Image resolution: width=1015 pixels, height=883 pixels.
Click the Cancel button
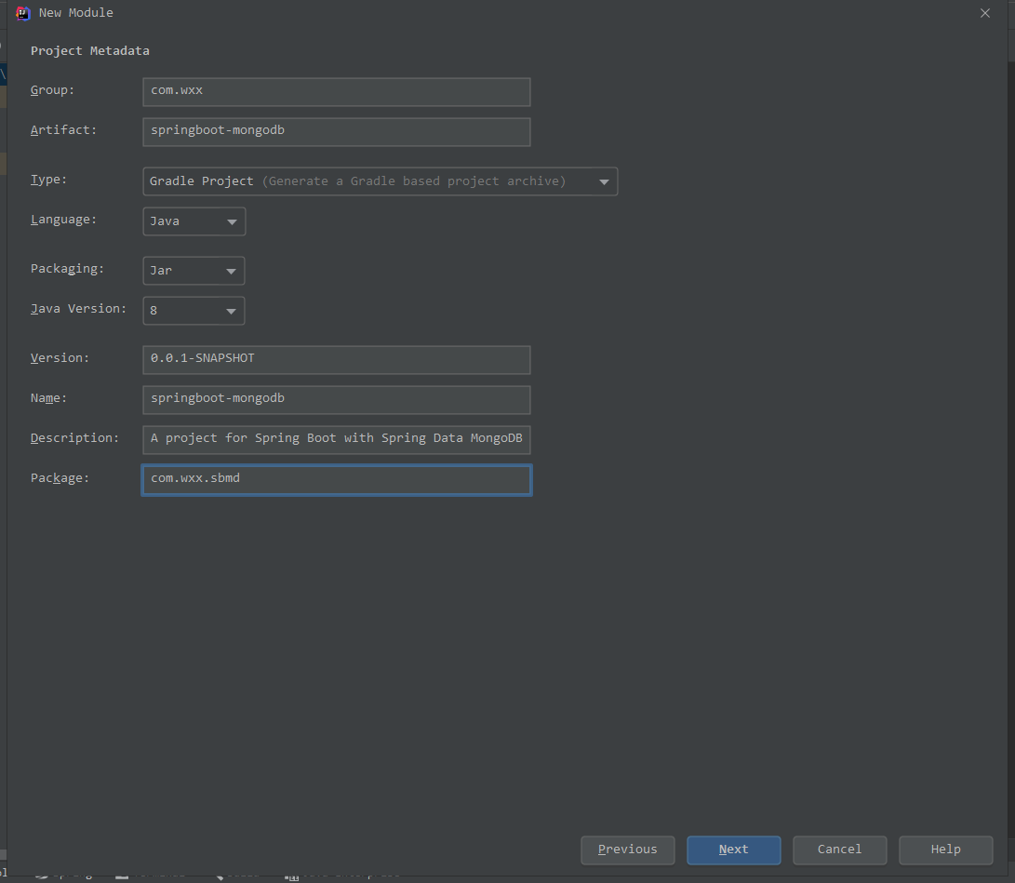[x=839, y=850]
